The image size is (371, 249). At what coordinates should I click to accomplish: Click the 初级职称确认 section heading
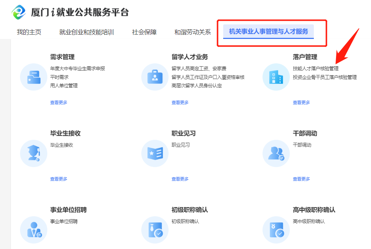click(x=190, y=210)
